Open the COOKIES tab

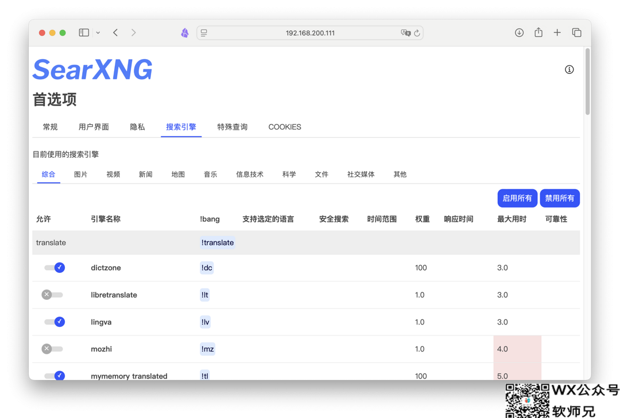(285, 127)
